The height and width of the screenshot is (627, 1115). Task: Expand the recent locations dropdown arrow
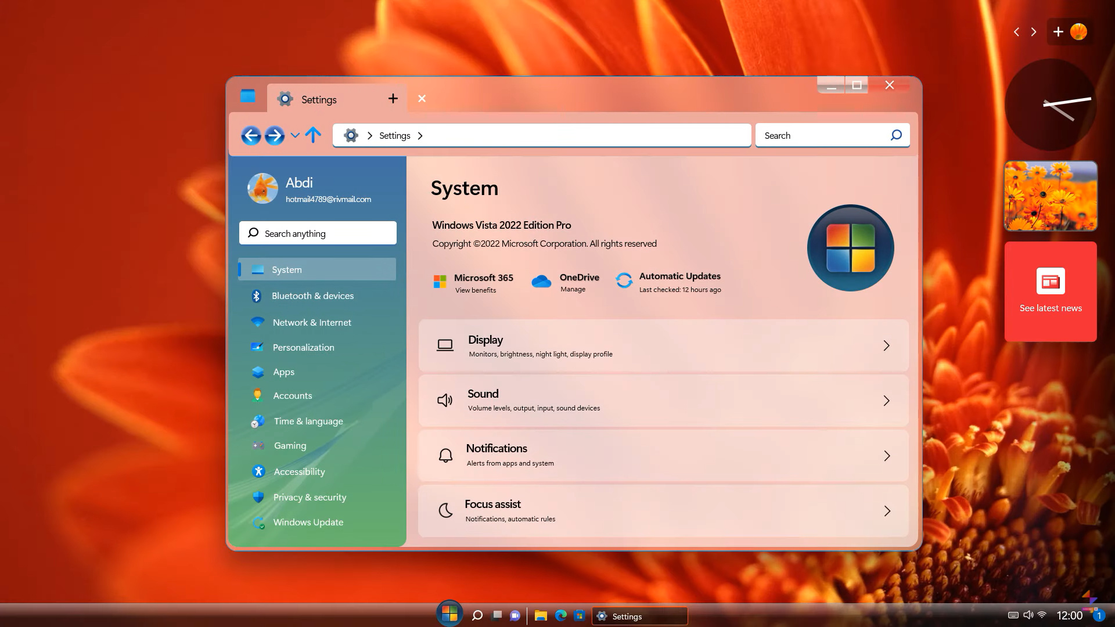295,136
